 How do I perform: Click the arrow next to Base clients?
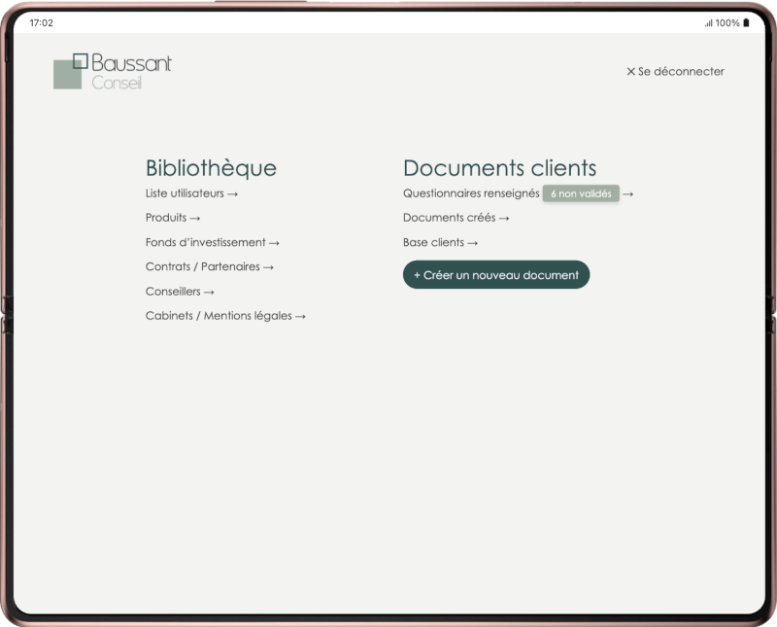473,242
